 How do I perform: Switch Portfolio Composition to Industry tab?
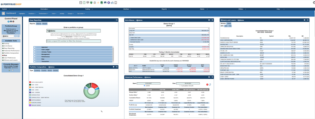56,70
